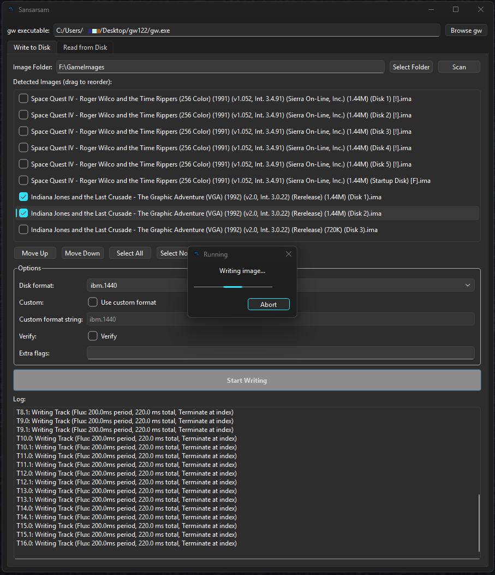Close the Running dialog with X
This screenshot has height=575, width=495.
click(x=289, y=254)
